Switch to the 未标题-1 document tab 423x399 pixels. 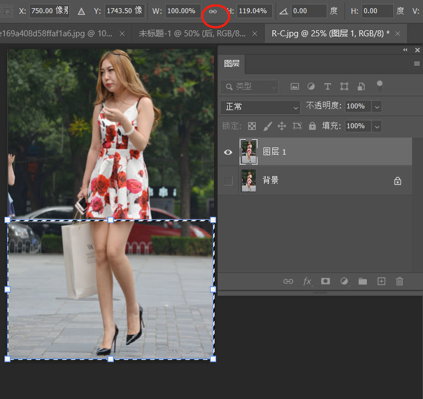point(193,33)
